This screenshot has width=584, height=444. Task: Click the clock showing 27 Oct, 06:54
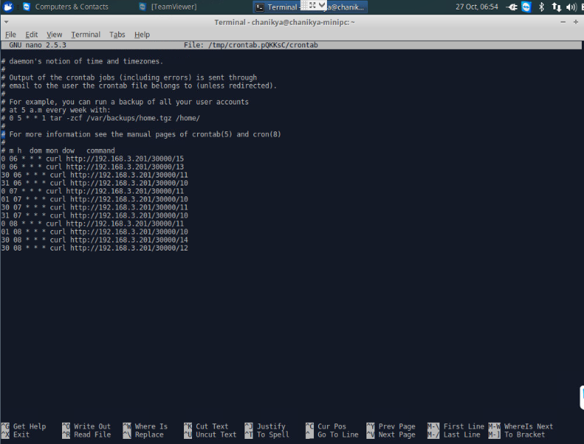(x=477, y=7)
